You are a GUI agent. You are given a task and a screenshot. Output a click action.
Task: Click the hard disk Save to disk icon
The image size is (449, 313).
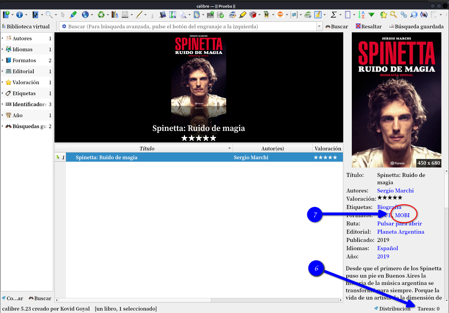pyautogui.click(x=125, y=14)
